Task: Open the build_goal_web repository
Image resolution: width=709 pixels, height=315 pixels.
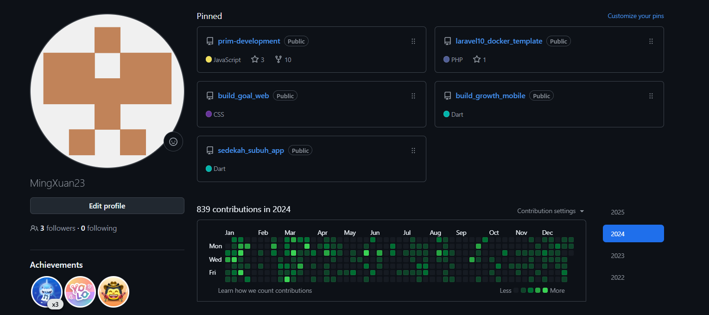Action: point(243,96)
